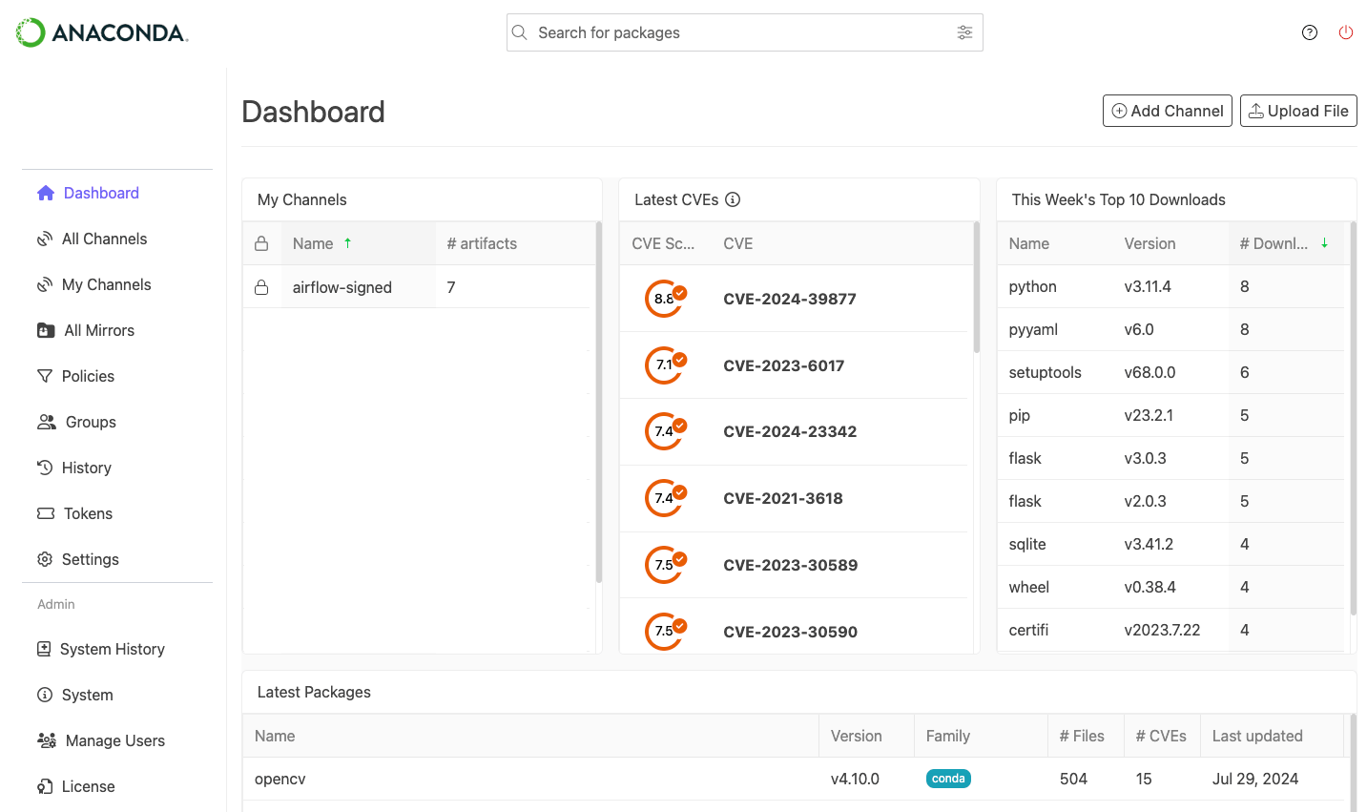Open My Channels from sidebar
The image size is (1367, 812).
tap(106, 284)
